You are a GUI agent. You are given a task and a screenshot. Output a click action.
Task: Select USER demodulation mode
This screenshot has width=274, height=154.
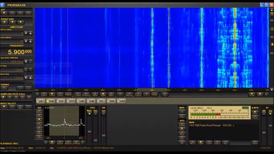(x=121, y=101)
